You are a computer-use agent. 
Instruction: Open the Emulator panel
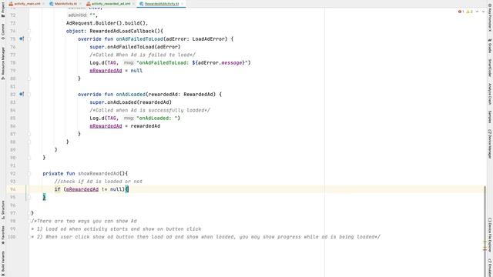490,267
